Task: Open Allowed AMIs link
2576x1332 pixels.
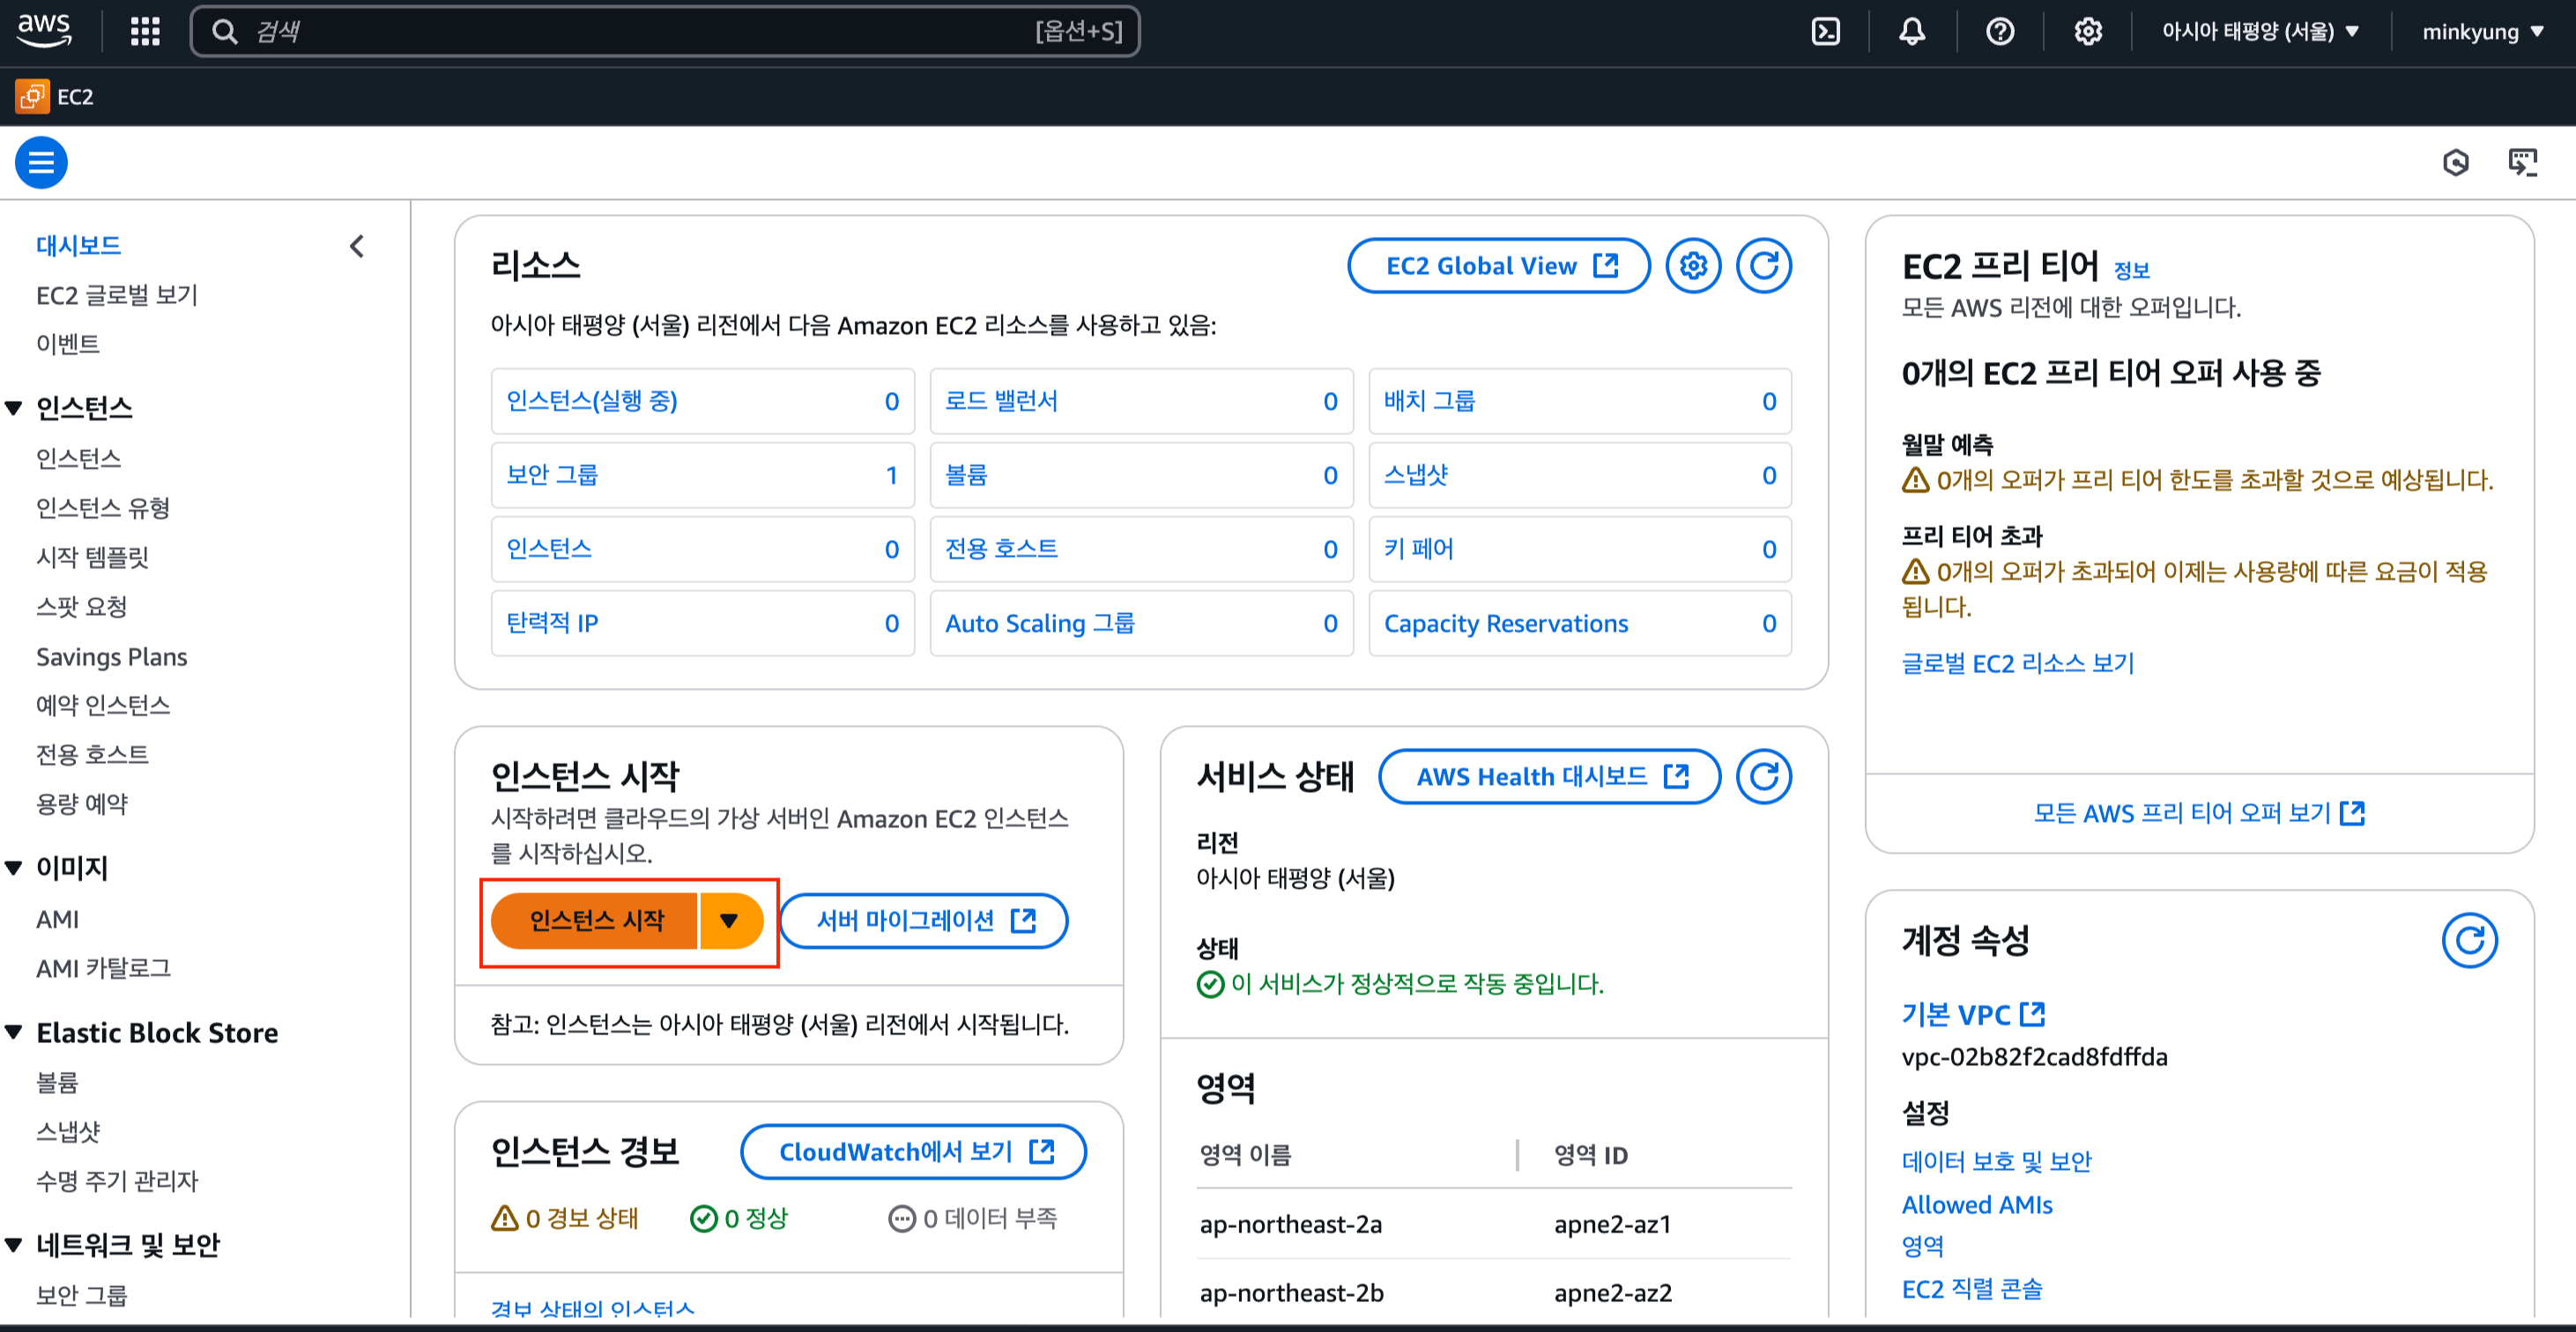Action: (x=1977, y=1205)
